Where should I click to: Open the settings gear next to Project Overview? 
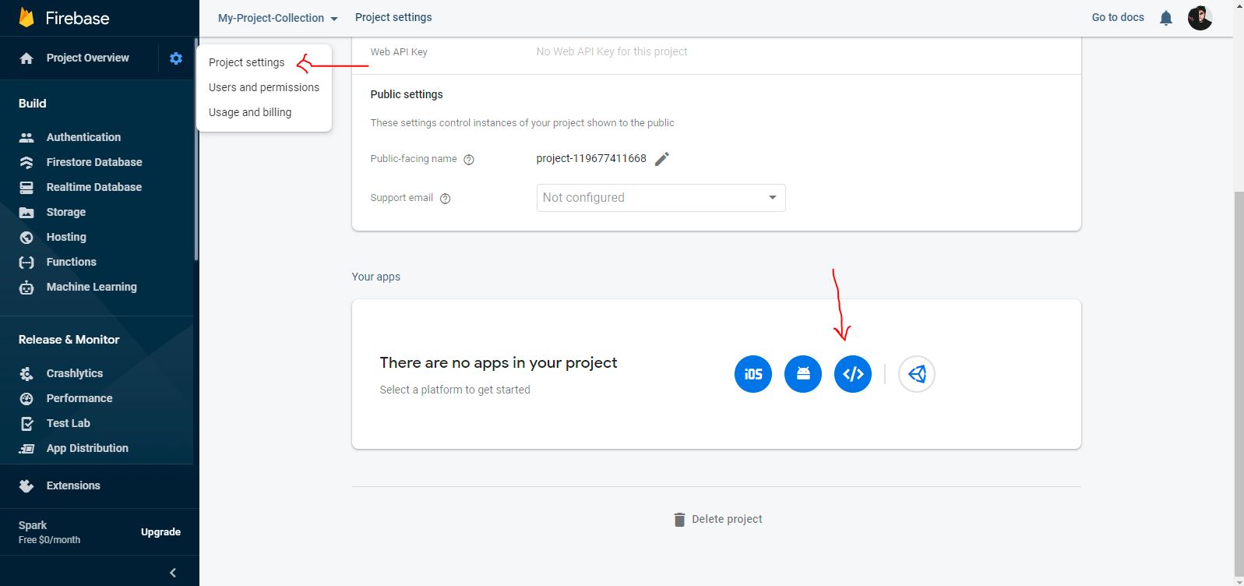pos(176,58)
